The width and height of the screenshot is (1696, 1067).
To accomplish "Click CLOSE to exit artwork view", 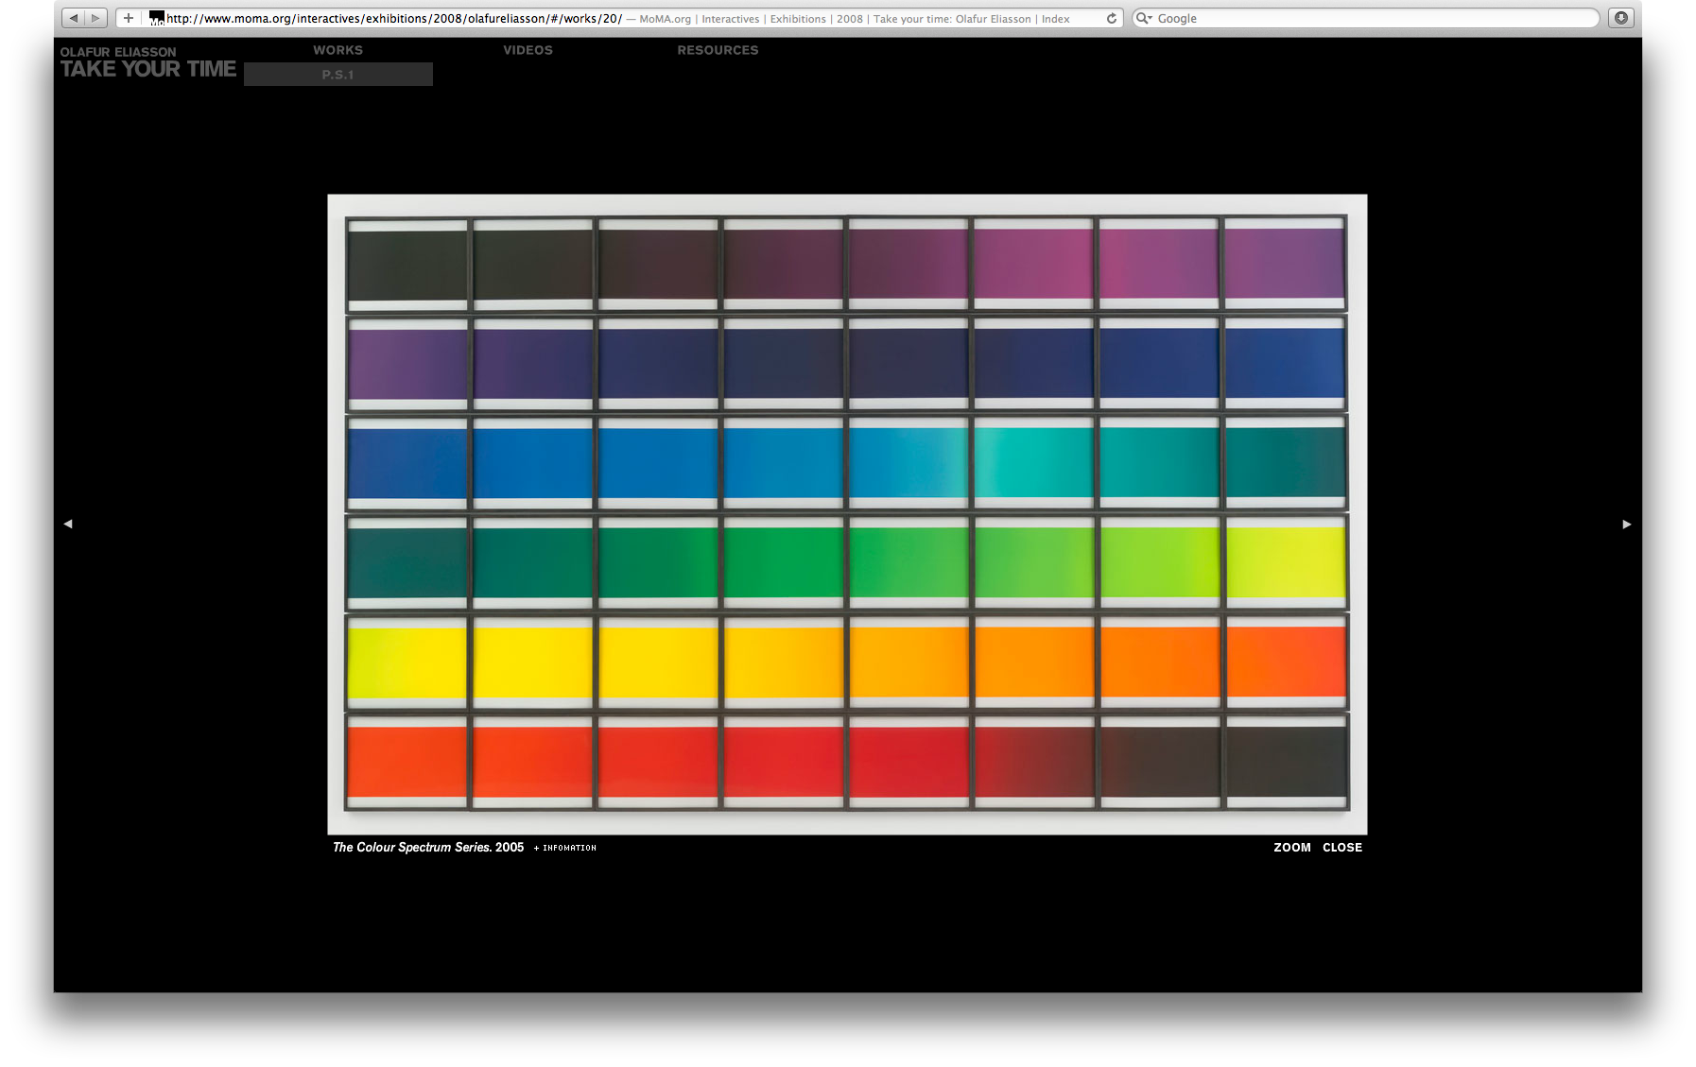I will [1341, 848].
